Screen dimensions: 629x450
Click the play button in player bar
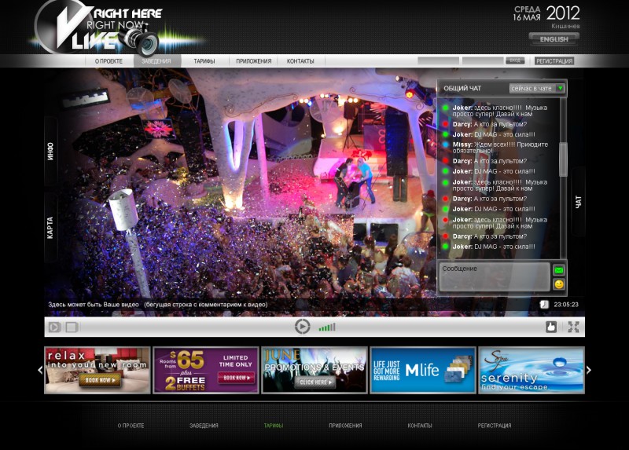(302, 327)
